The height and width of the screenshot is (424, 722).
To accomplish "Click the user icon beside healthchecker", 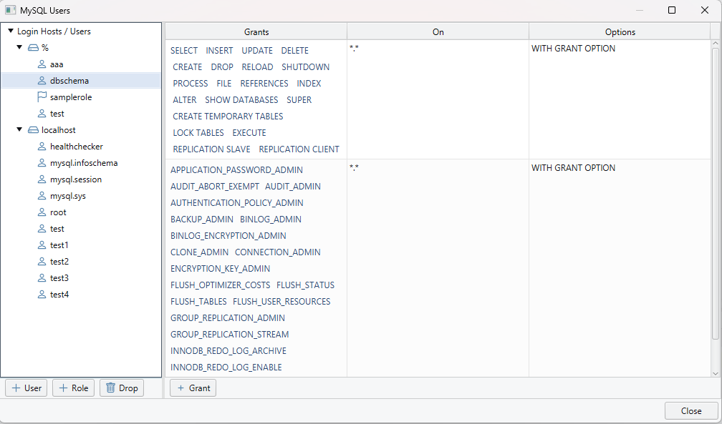I will tap(42, 147).
